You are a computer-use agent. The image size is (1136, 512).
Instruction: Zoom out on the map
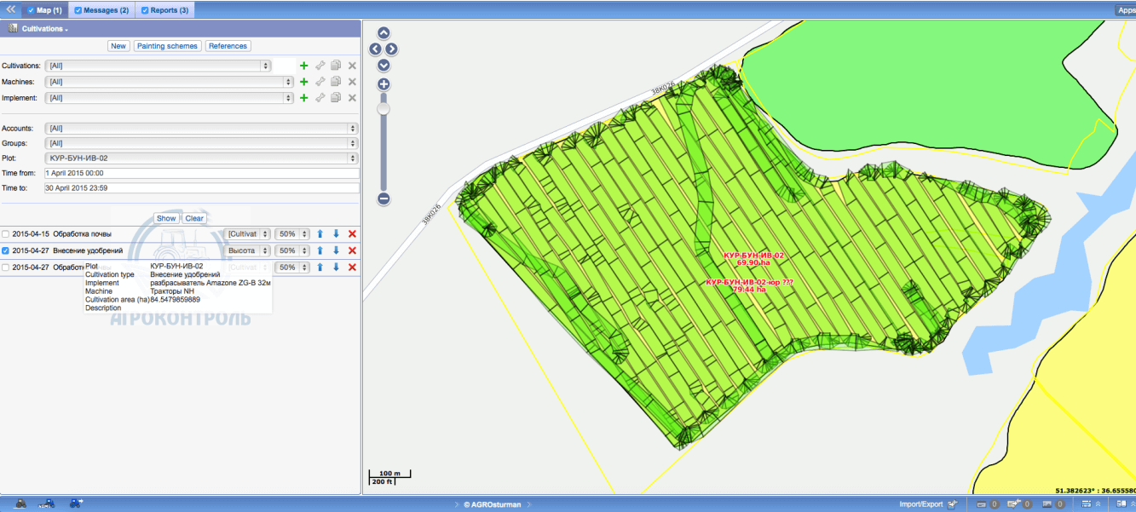383,198
